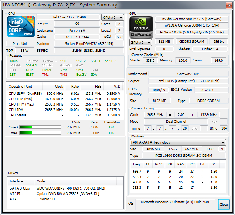Click the DDR3 SDRAM memory type field
The image size is (235, 215).
pyautogui.click(x=208, y=101)
